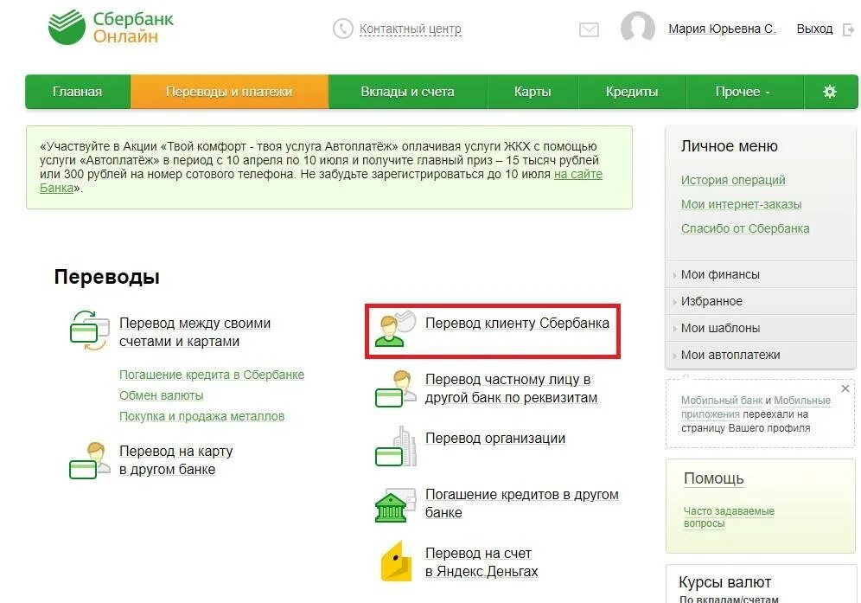Open Перевод частному лицу в другой банк
The height and width of the screenshot is (603, 861).
[x=511, y=388]
